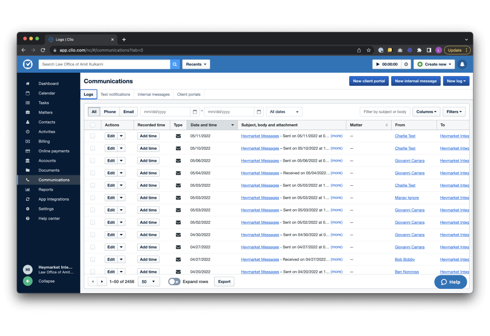Open the New log dropdown
Screen dimensions: 490x336
coord(456,81)
